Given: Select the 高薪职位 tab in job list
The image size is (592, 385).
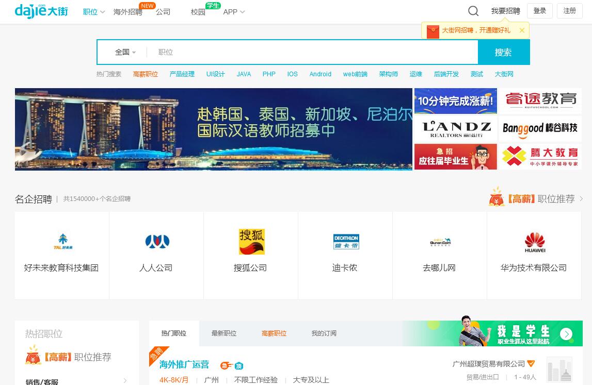Looking at the screenshot, I should pos(274,333).
